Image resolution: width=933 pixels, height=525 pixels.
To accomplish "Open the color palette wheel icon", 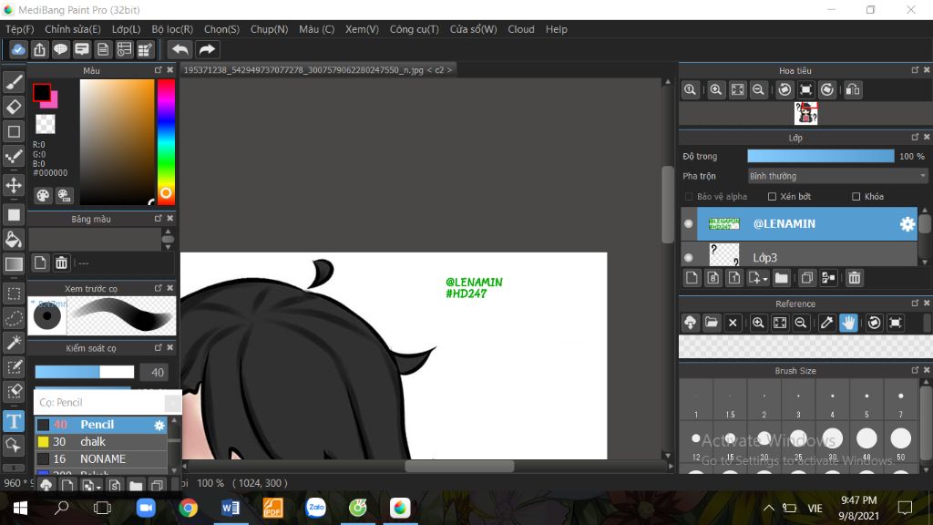I will (43, 195).
